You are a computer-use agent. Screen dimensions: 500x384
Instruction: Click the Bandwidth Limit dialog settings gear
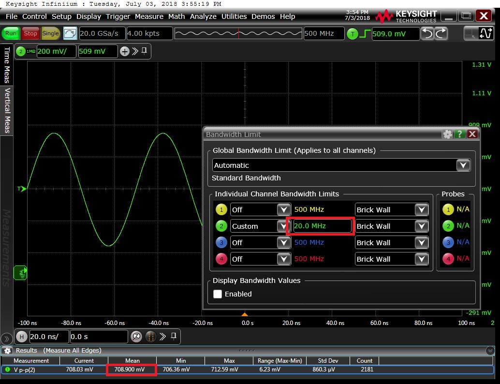coord(447,134)
